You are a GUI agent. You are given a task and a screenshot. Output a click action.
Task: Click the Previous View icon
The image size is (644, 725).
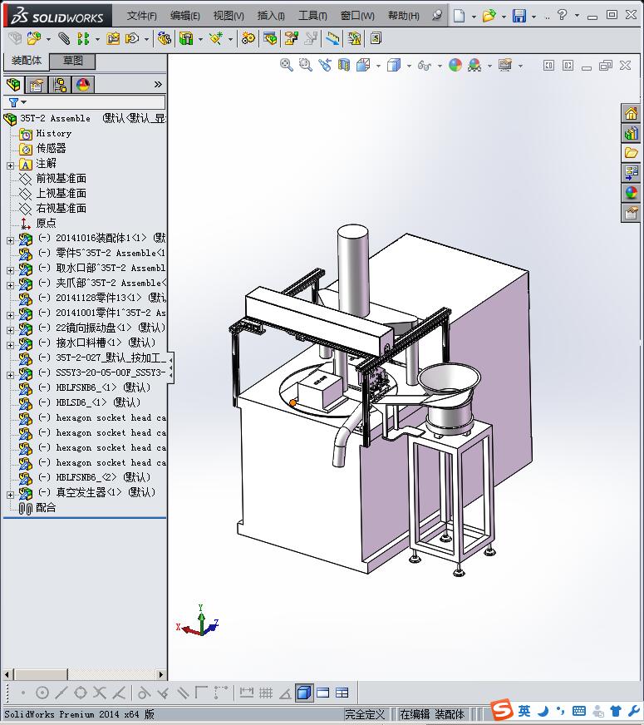point(325,65)
